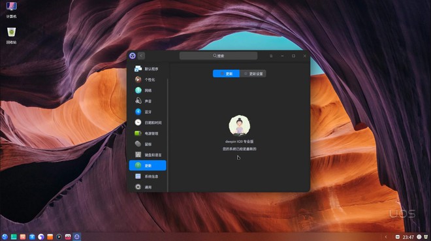Launch the launcher from the dock
The height and width of the screenshot is (241, 431).
click(x=5, y=236)
